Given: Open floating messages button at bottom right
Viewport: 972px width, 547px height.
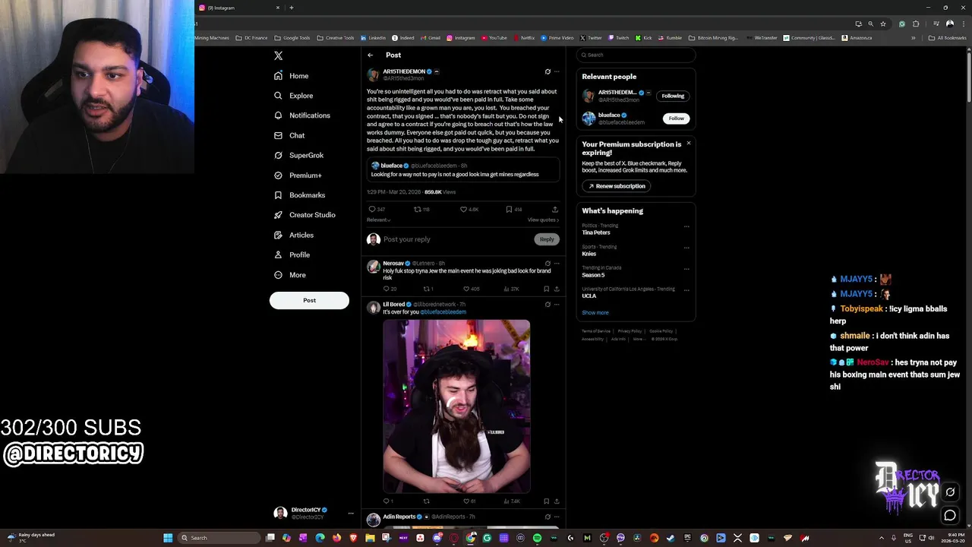Looking at the screenshot, I should (950, 516).
